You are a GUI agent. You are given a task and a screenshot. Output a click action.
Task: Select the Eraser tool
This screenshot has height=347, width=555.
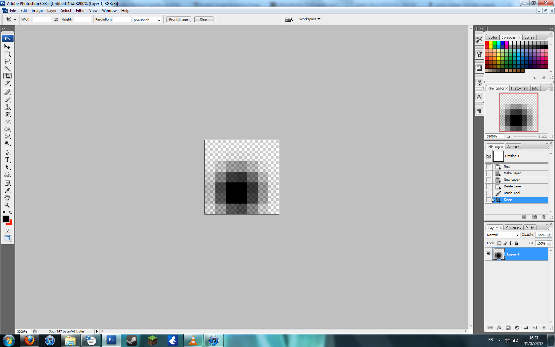point(7,122)
